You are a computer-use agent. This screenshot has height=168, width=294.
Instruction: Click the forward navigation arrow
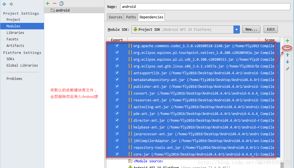click(x=11, y=4)
